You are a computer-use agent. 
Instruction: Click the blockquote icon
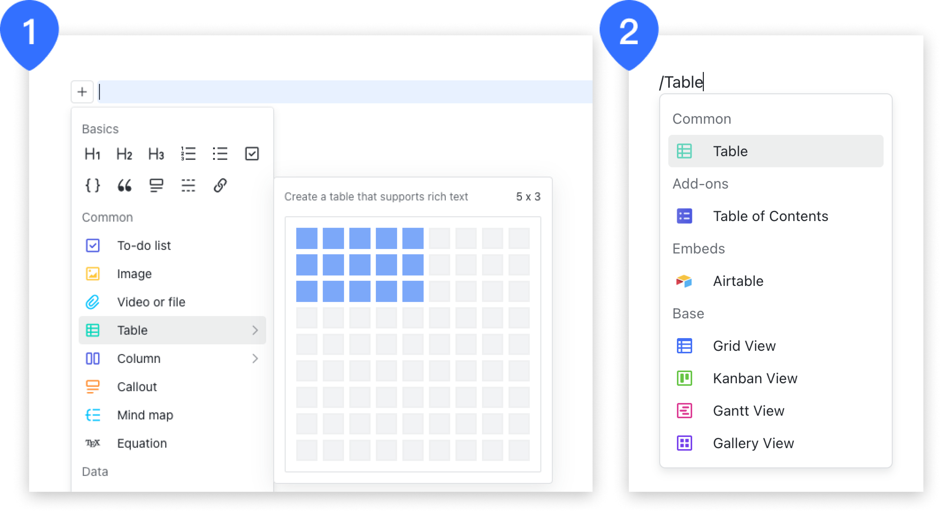125,185
